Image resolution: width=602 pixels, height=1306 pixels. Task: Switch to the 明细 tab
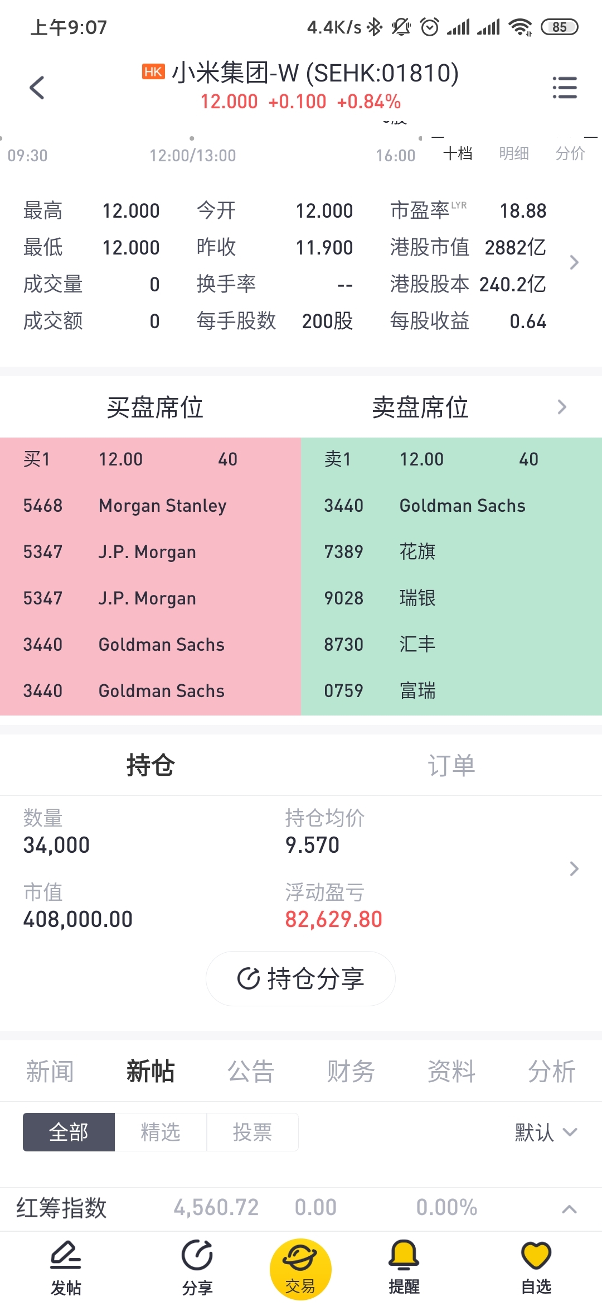[514, 153]
